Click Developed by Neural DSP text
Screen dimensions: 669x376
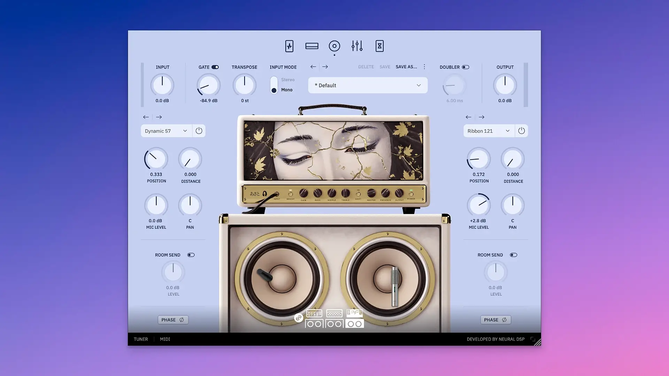tap(496, 339)
